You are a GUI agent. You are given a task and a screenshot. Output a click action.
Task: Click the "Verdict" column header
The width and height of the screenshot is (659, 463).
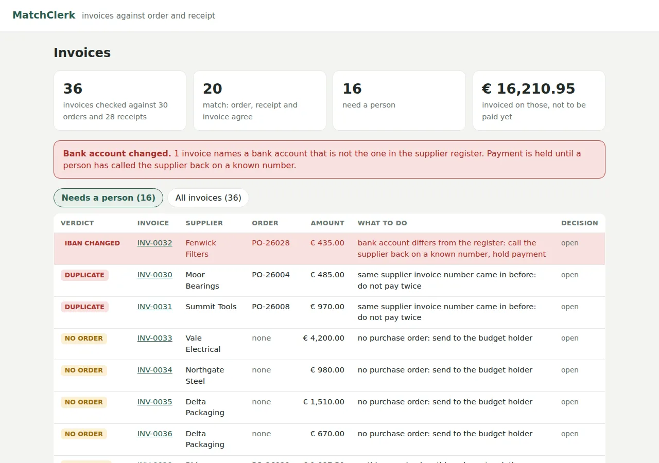77,223
